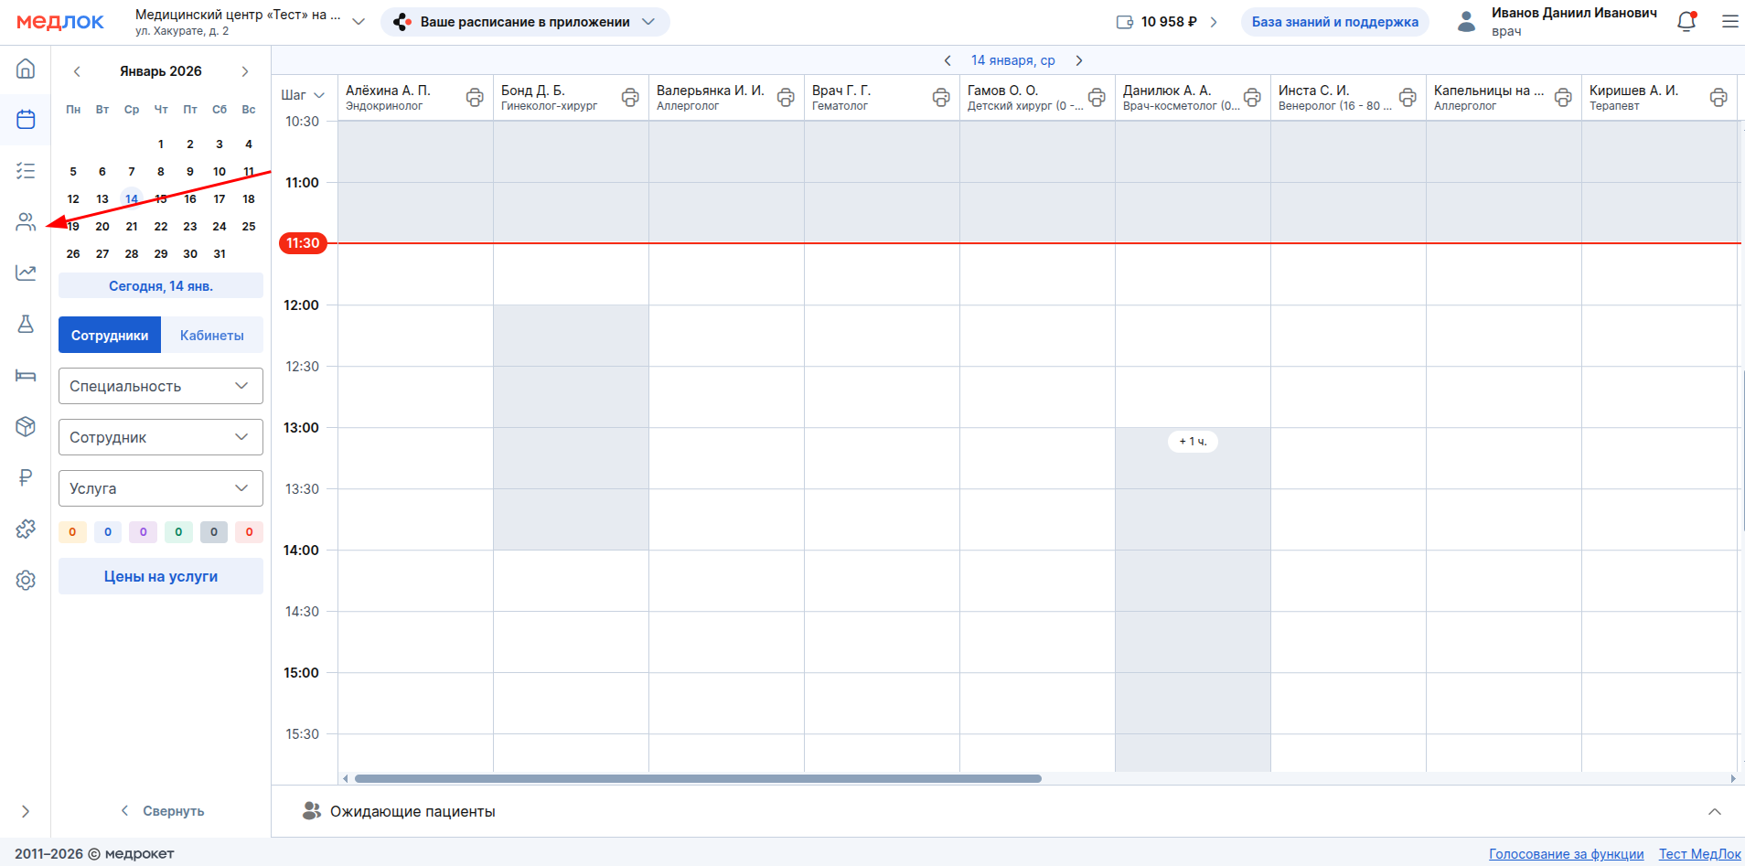This screenshot has height=866, width=1745.
Task: Open the Шаг time step selector
Action: (x=304, y=95)
